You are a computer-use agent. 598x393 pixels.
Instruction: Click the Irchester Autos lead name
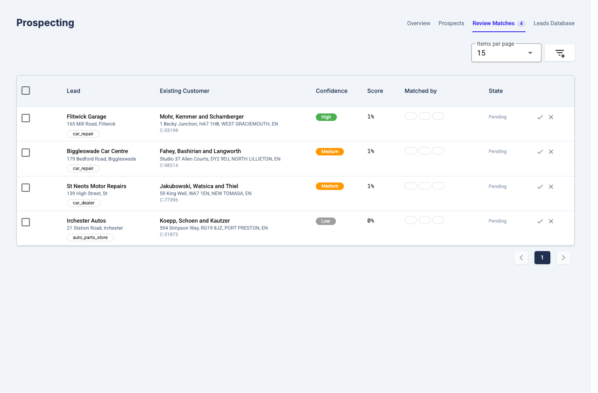[86, 221]
